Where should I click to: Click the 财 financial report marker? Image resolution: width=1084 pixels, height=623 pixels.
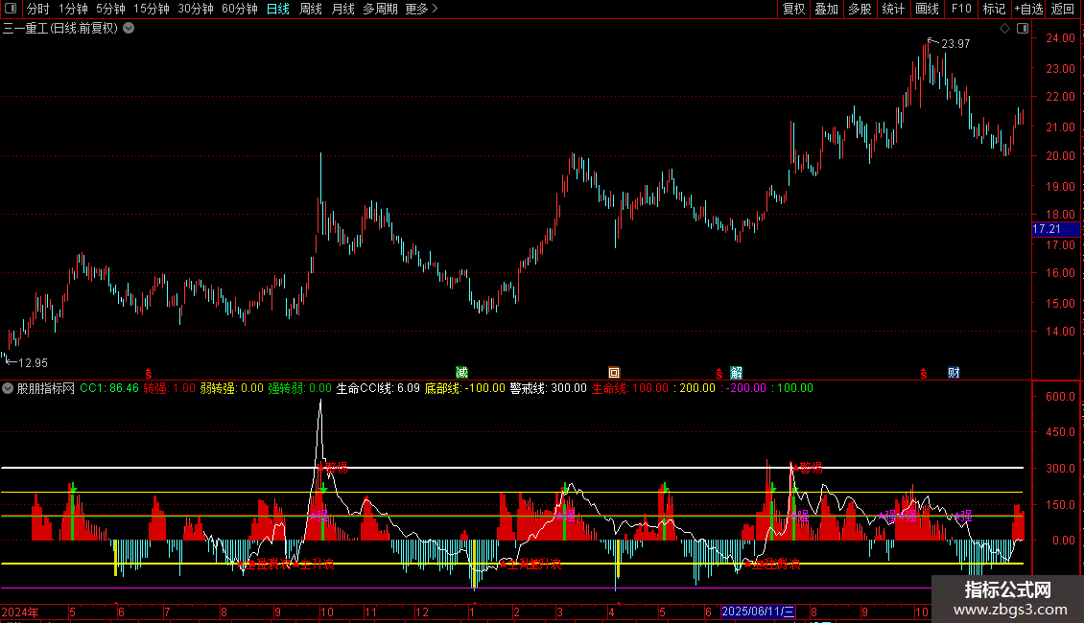[954, 373]
